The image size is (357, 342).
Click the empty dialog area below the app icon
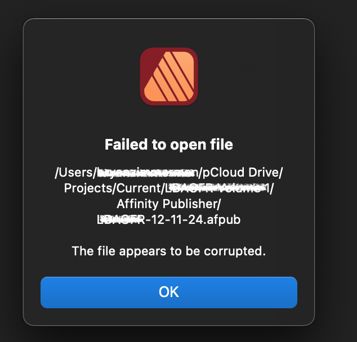click(x=169, y=121)
